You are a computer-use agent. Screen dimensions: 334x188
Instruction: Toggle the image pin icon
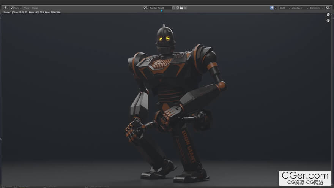[x=272, y=8]
